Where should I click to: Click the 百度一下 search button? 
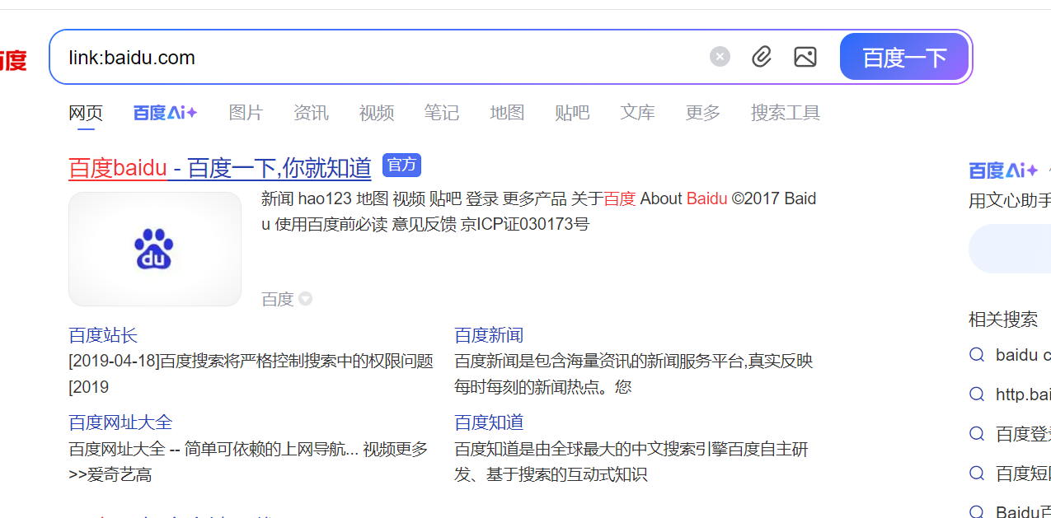(x=904, y=57)
